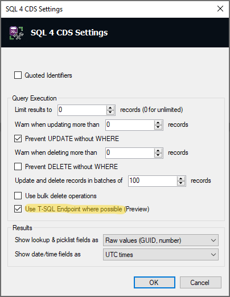The height and width of the screenshot is (297, 230).
Task: Confirm settings with the OK button
Action: (x=154, y=283)
